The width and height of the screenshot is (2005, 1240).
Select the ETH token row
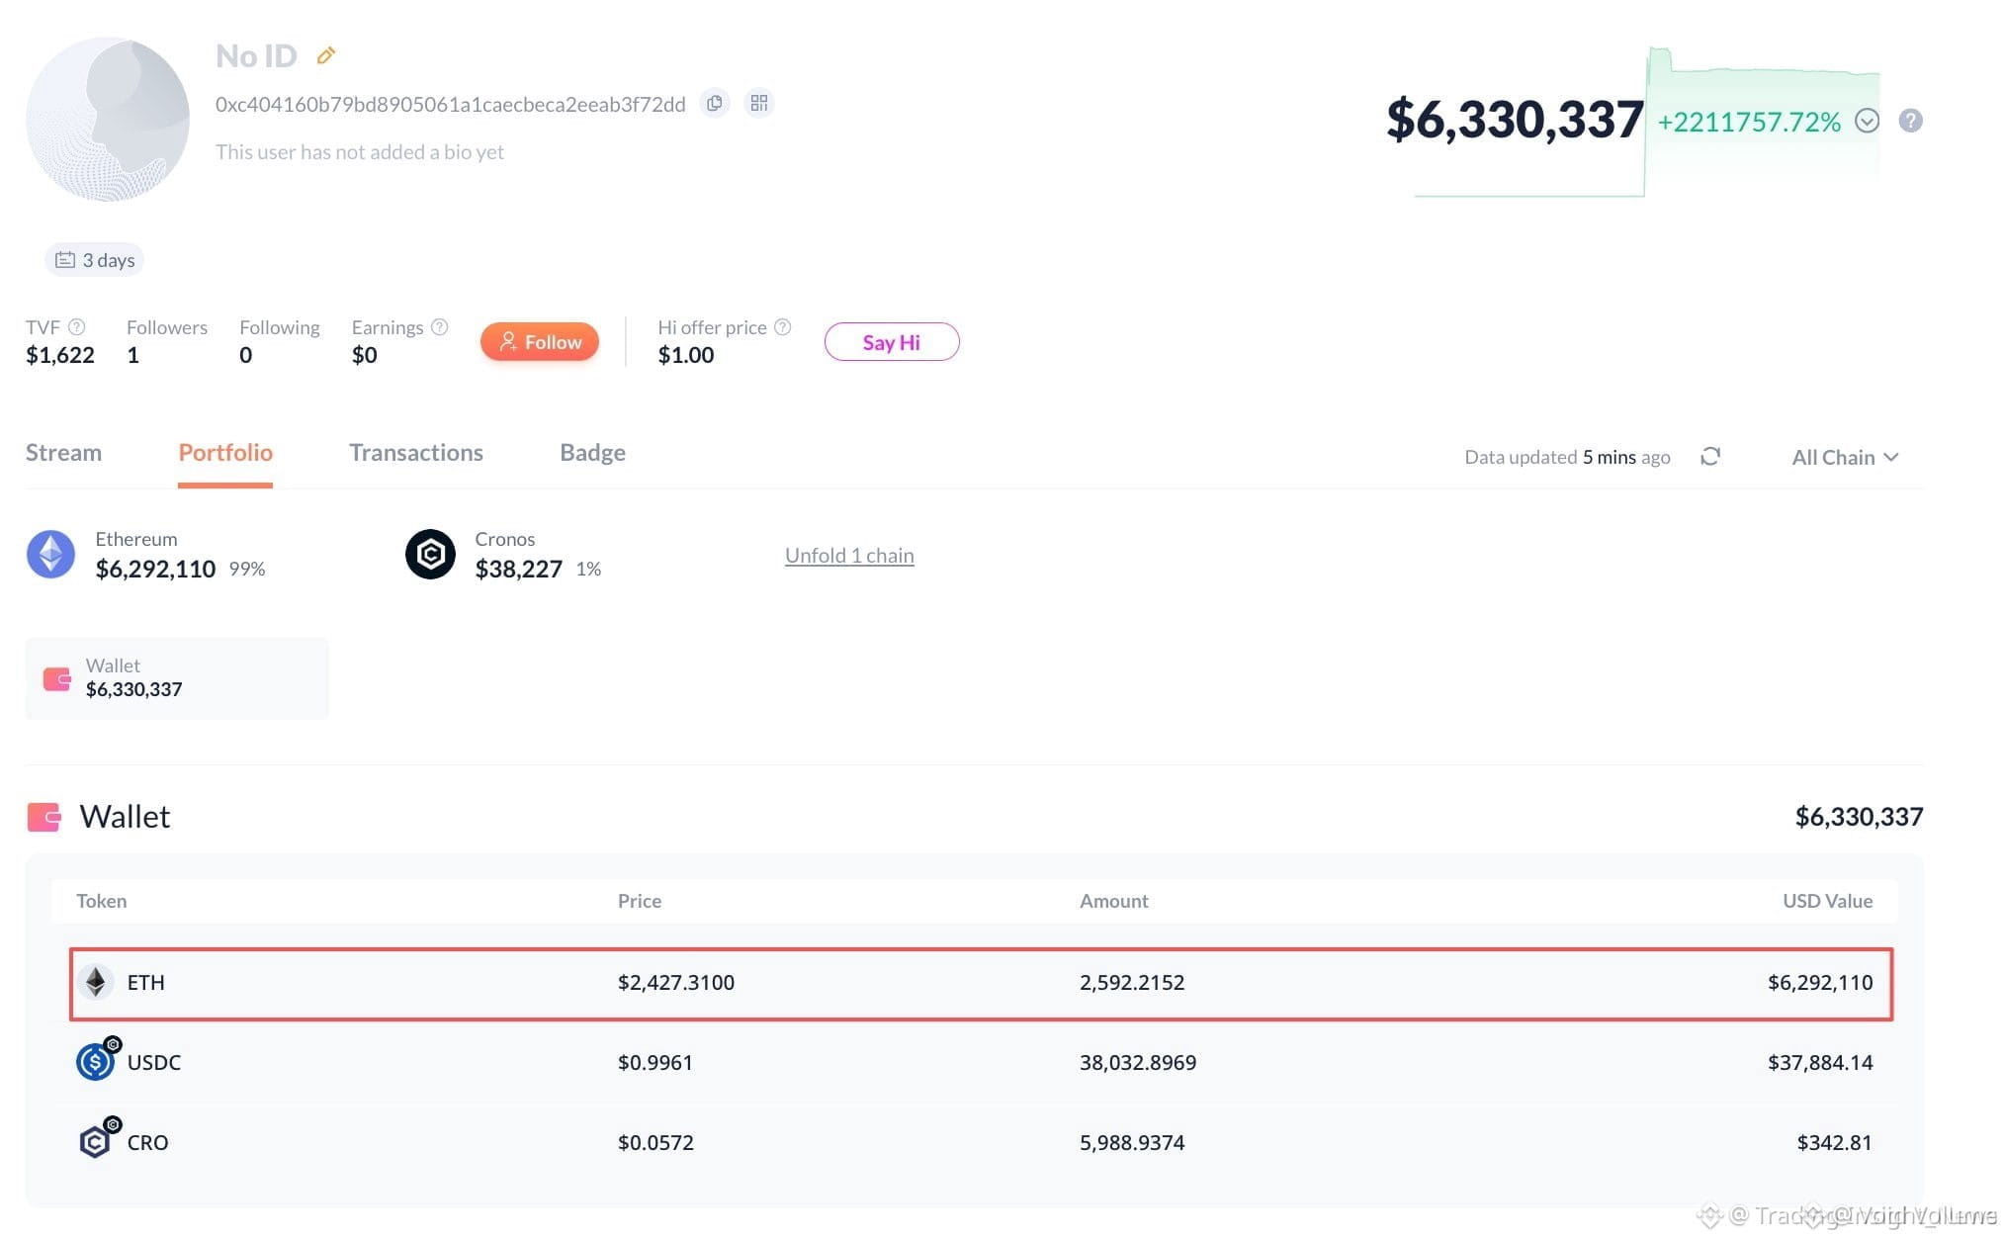click(x=981, y=984)
